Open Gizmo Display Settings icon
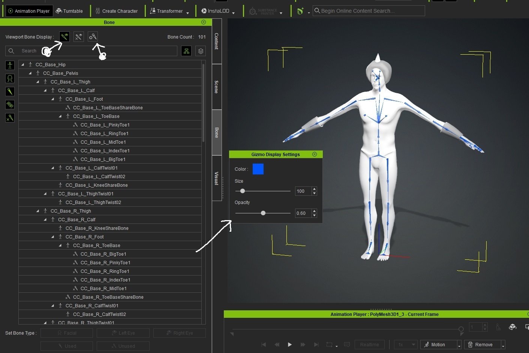 coord(93,36)
